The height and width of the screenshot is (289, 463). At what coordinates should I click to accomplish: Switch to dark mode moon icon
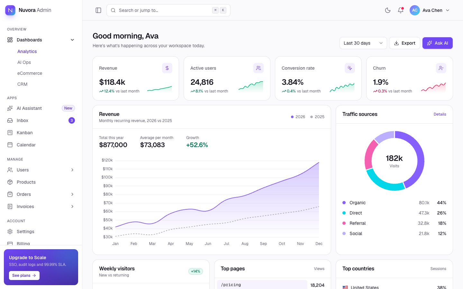[x=388, y=10]
